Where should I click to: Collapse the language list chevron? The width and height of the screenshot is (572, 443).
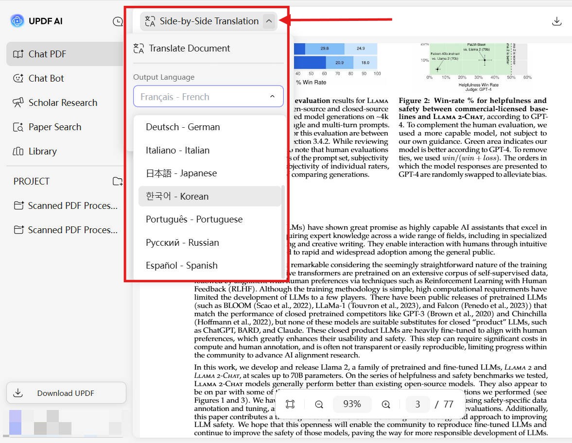coord(272,96)
